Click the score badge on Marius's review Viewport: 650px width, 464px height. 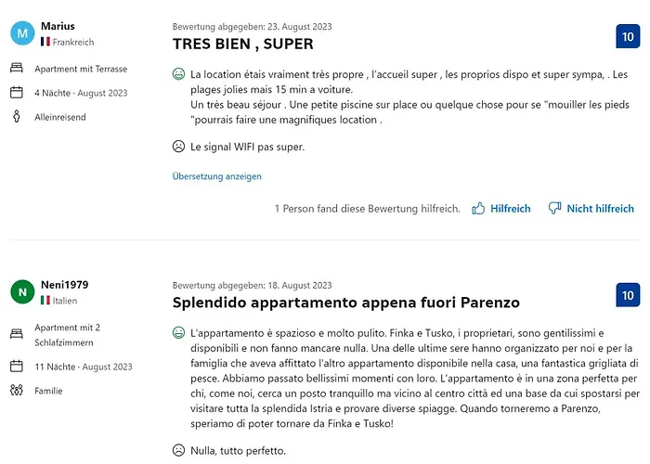coord(628,37)
